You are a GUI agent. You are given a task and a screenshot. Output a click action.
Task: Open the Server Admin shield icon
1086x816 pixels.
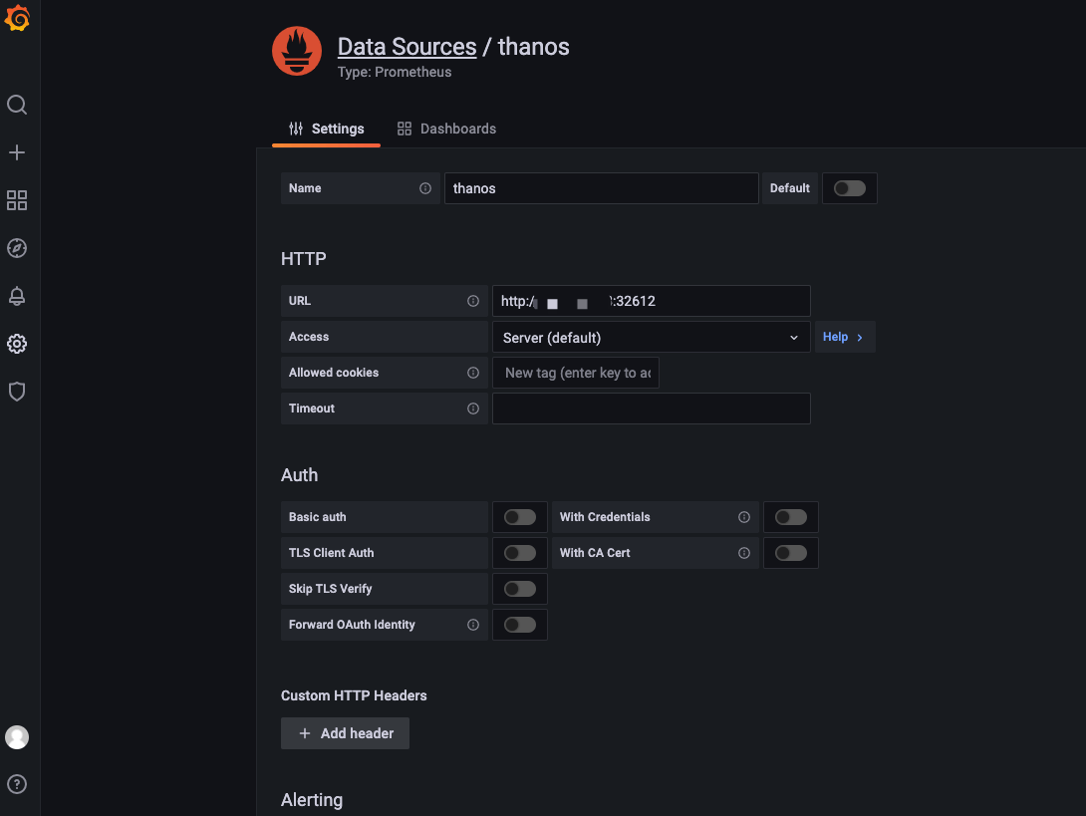coord(17,392)
